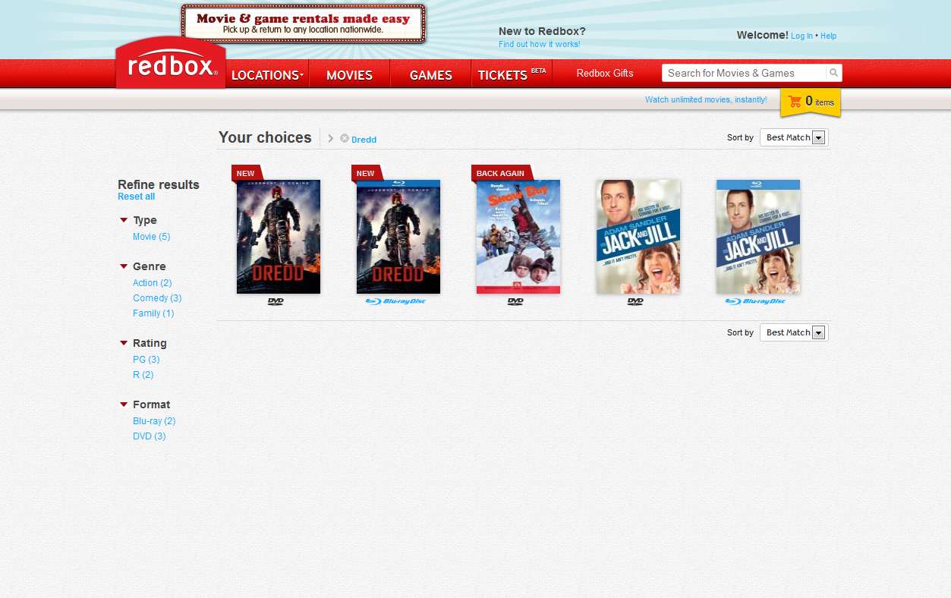Filter by Action (2) genre

[x=152, y=283]
